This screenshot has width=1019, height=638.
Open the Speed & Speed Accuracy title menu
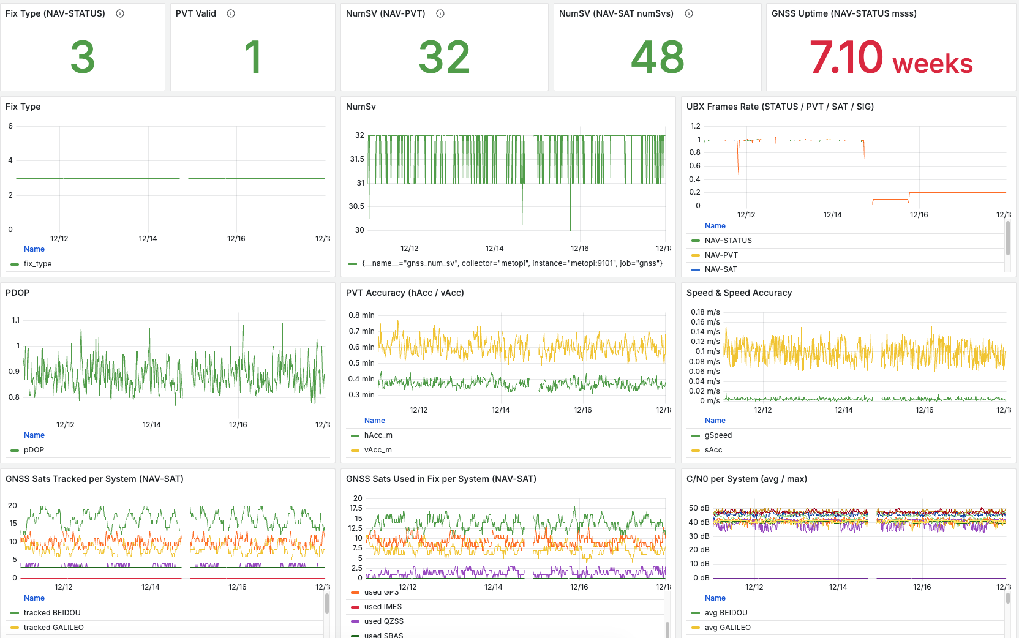(739, 293)
